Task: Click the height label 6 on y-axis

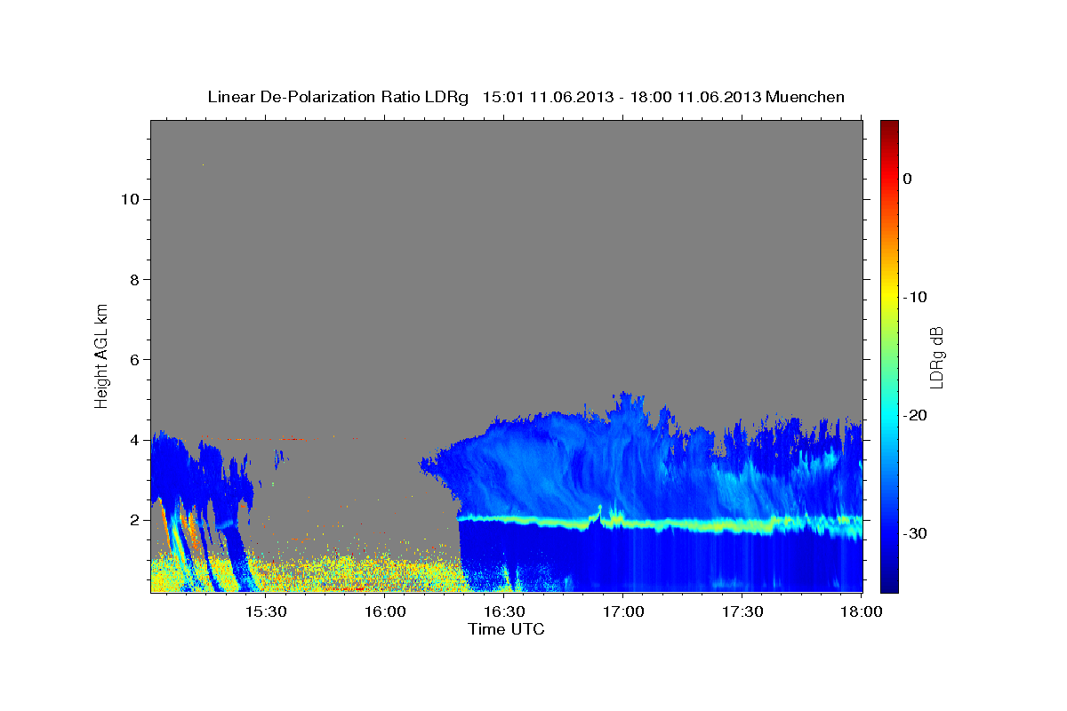Action: pyautogui.click(x=132, y=359)
